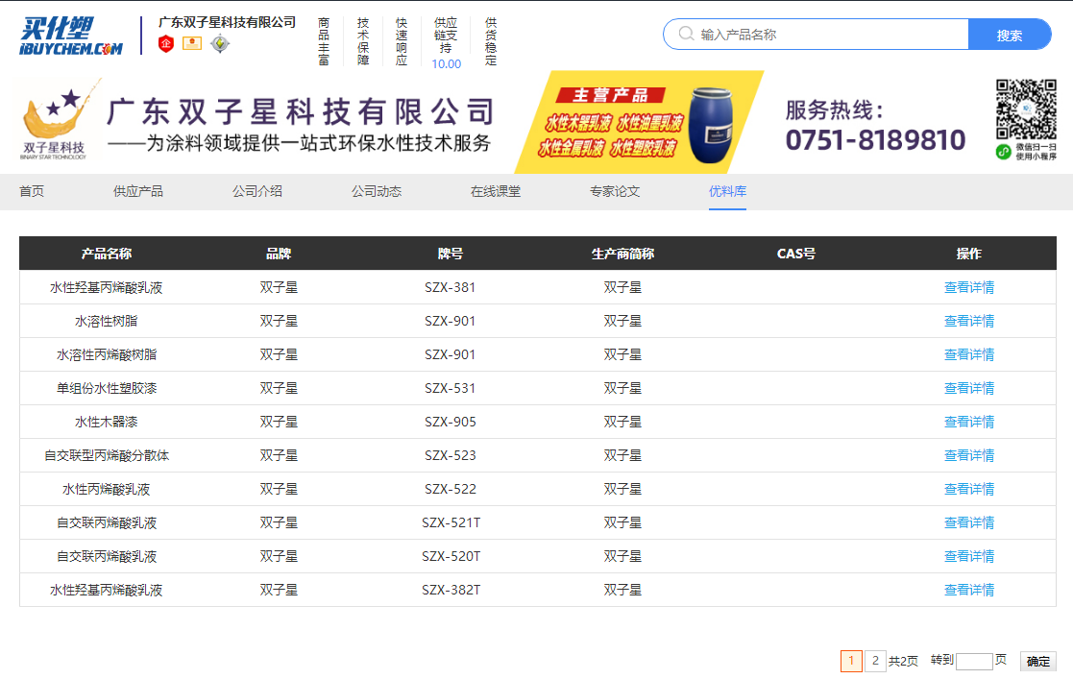Click product name 单组份水性塑胶漆

pos(106,388)
